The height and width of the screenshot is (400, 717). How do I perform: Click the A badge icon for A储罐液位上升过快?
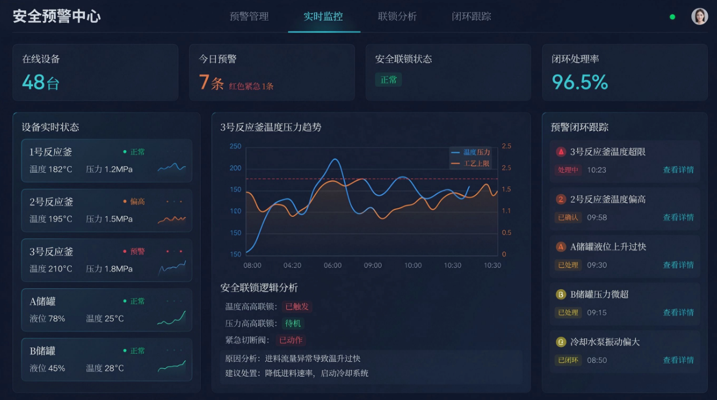(x=561, y=247)
